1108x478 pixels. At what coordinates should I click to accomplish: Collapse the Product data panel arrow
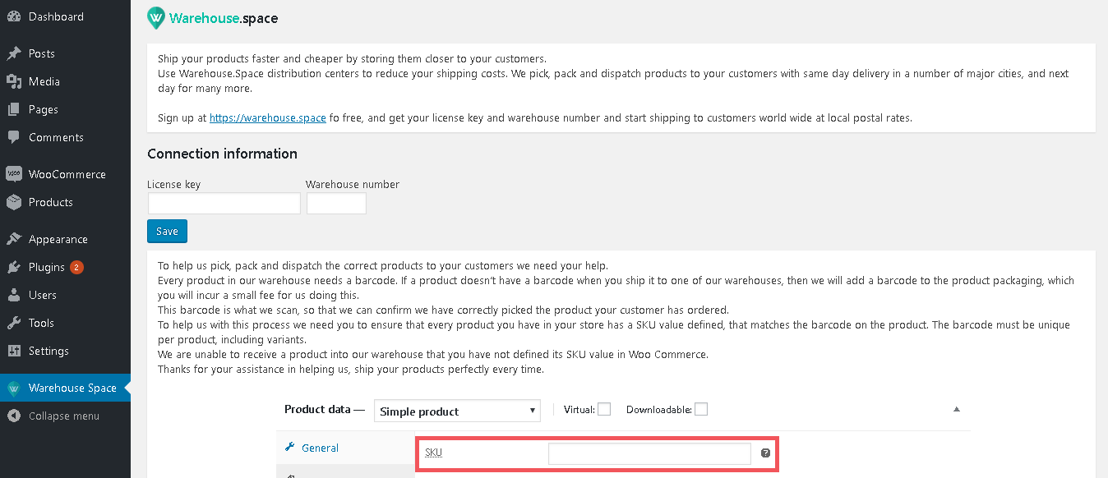pyautogui.click(x=956, y=409)
